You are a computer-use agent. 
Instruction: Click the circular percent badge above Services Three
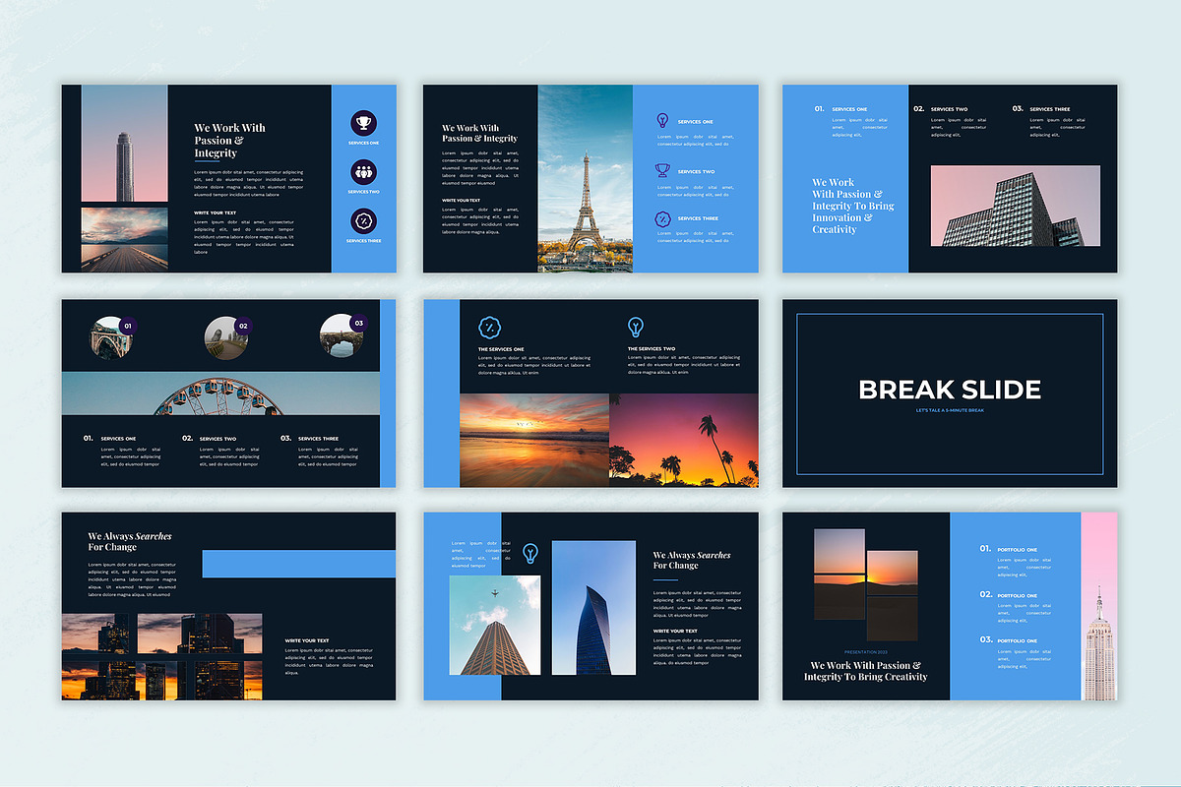(x=363, y=220)
